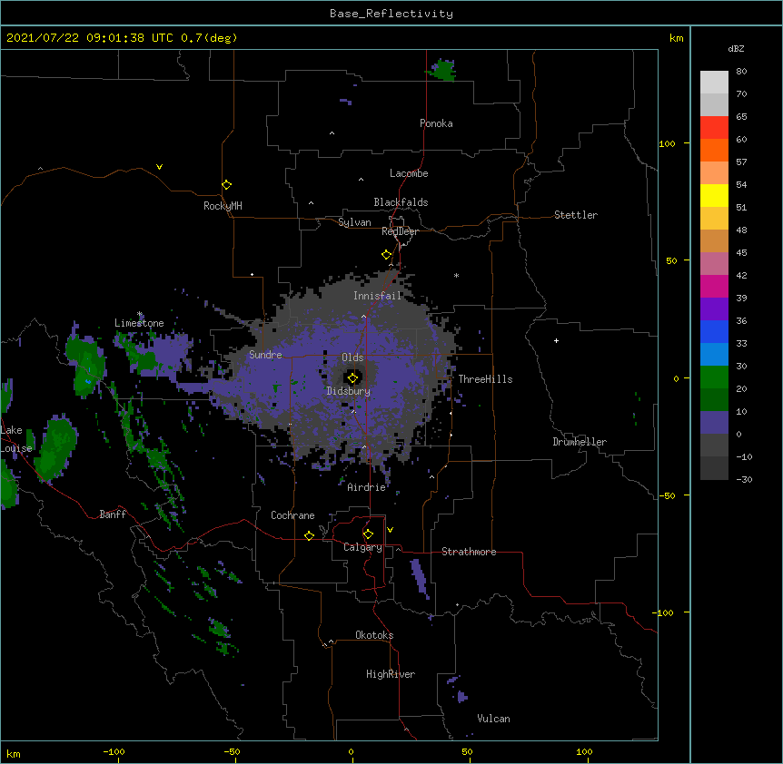The width and height of the screenshot is (783, 764).
Task: Click the white caret marker west of Blackfalds
Action: click(311, 203)
